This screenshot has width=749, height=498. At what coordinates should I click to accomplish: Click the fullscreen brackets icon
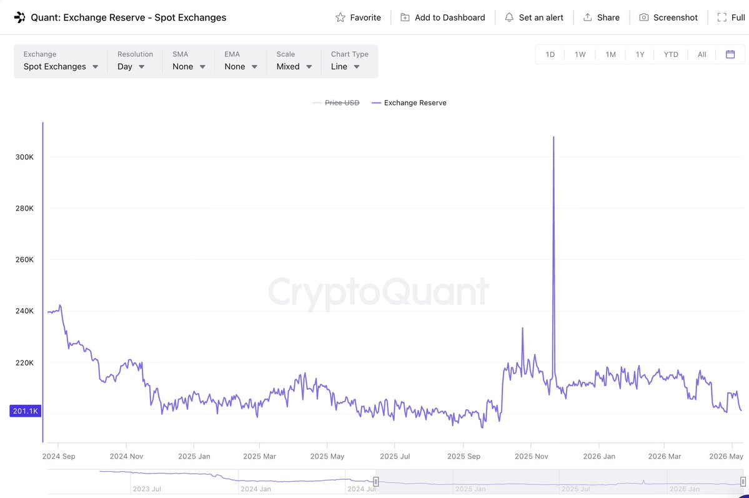click(722, 17)
